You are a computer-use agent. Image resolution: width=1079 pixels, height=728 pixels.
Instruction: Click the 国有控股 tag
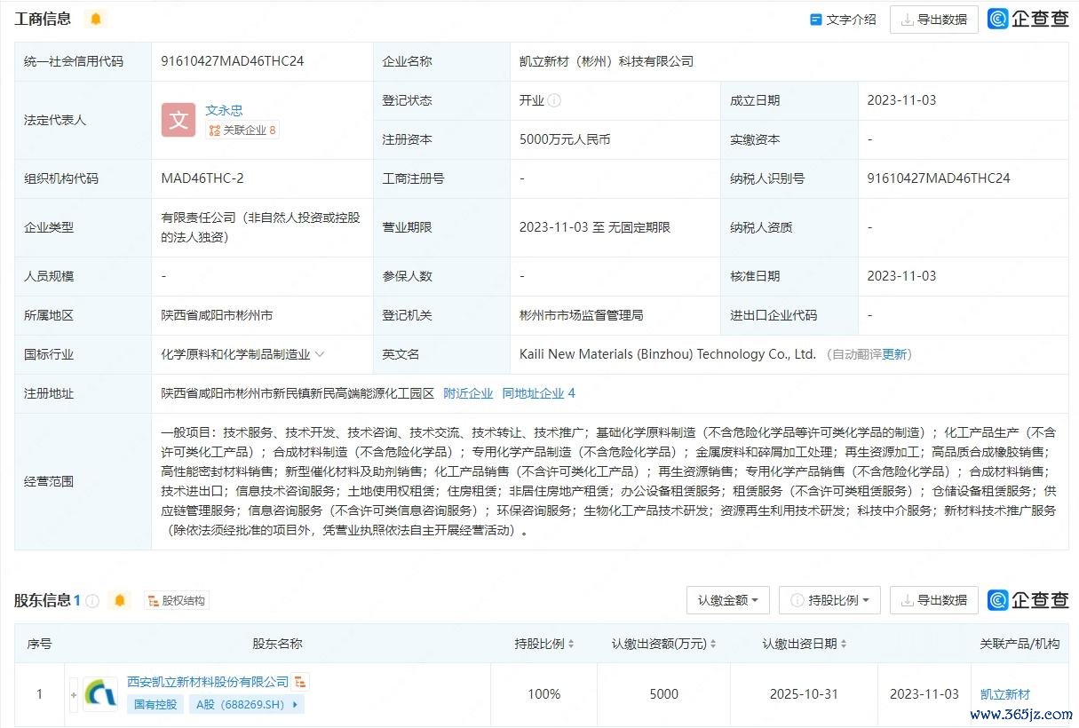click(x=155, y=705)
